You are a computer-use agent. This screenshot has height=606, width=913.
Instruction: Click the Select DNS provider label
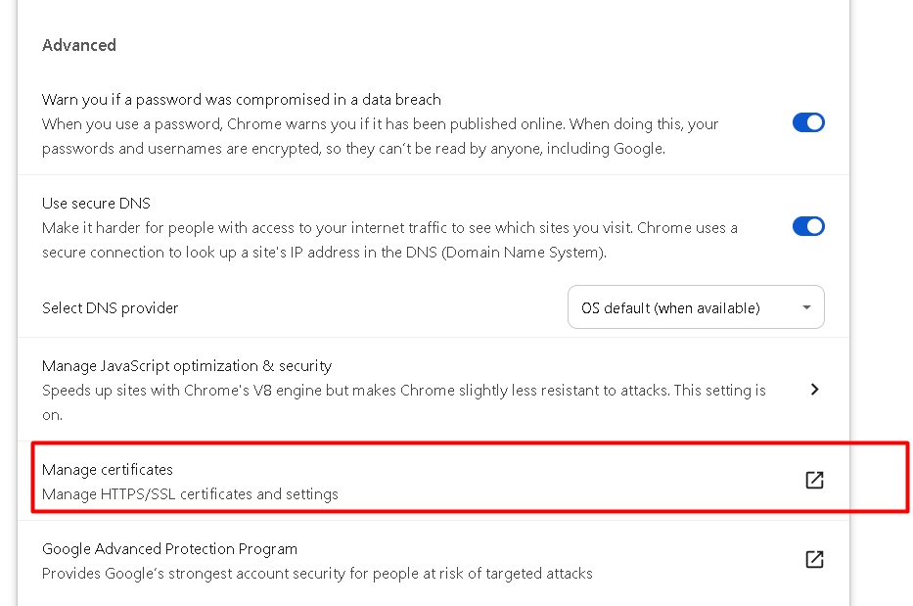click(x=110, y=307)
